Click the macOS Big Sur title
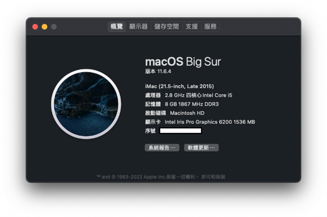The width and height of the screenshot is (327, 217). click(x=183, y=62)
